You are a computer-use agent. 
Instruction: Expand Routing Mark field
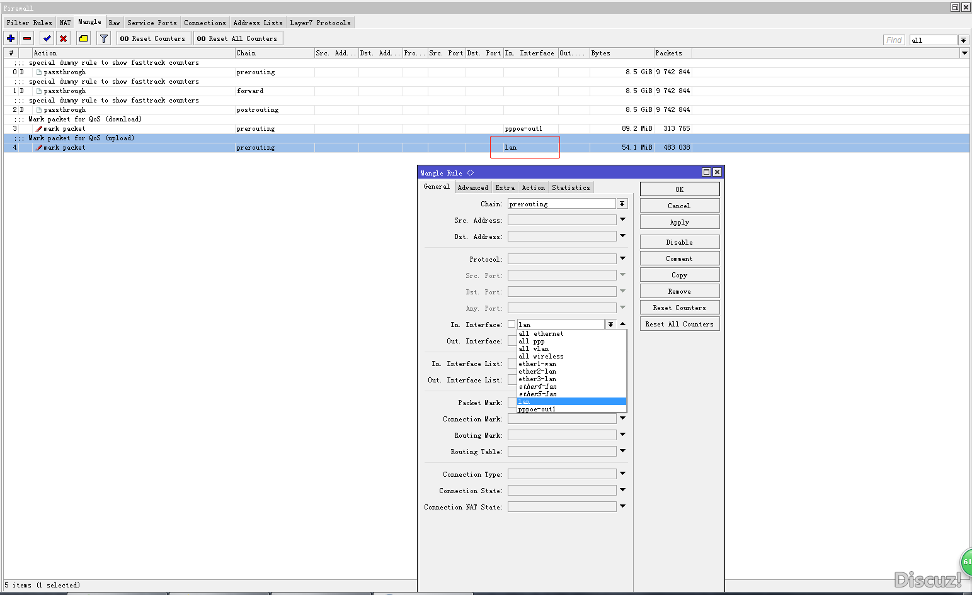click(622, 435)
